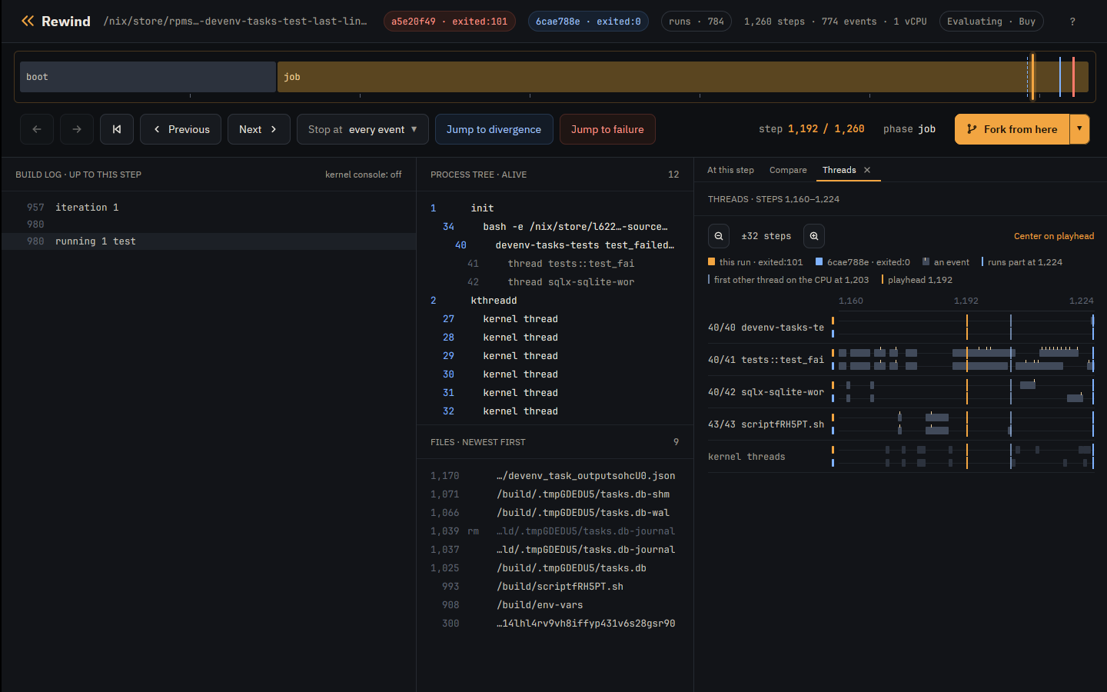
Task: Select the 40/41 tests::test_fai thread row
Action: [901, 360]
